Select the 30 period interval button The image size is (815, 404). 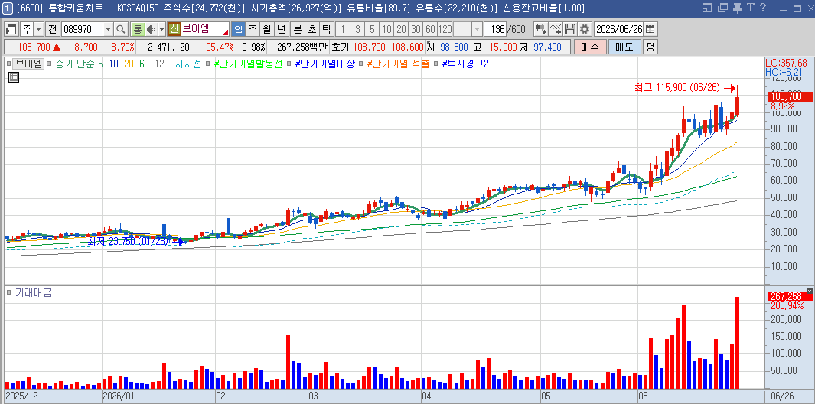click(416, 29)
